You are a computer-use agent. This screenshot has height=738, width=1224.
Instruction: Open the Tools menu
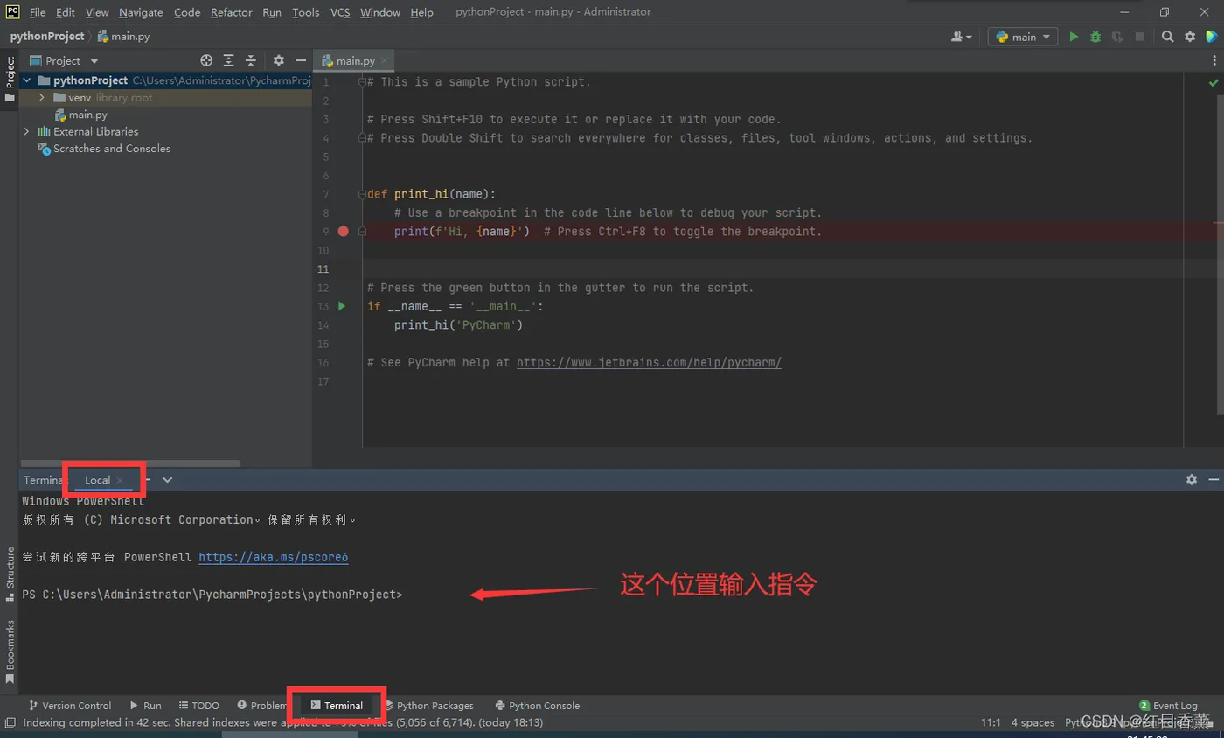click(x=306, y=12)
